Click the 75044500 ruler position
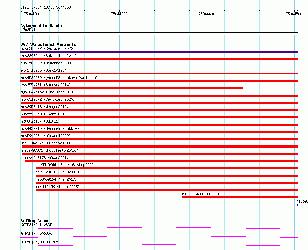This screenshot has height=250, width=308. tap(294, 14)
